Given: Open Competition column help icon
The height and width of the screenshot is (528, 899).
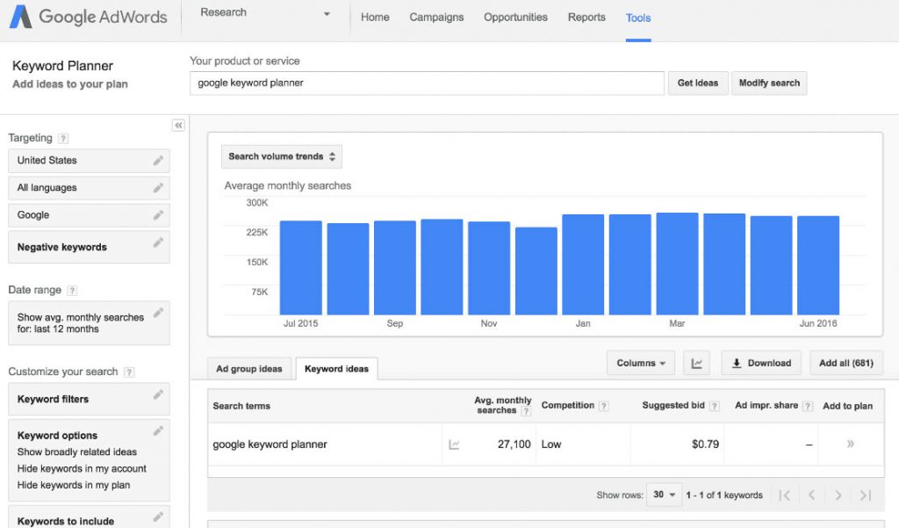Looking at the screenshot, I should coord(604,406).
